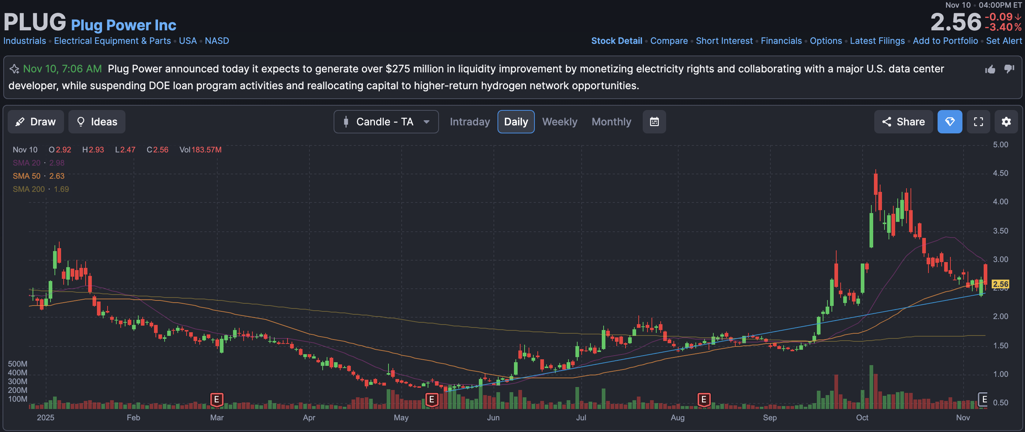Click the thumbs down icon on news

(1009, 69)
